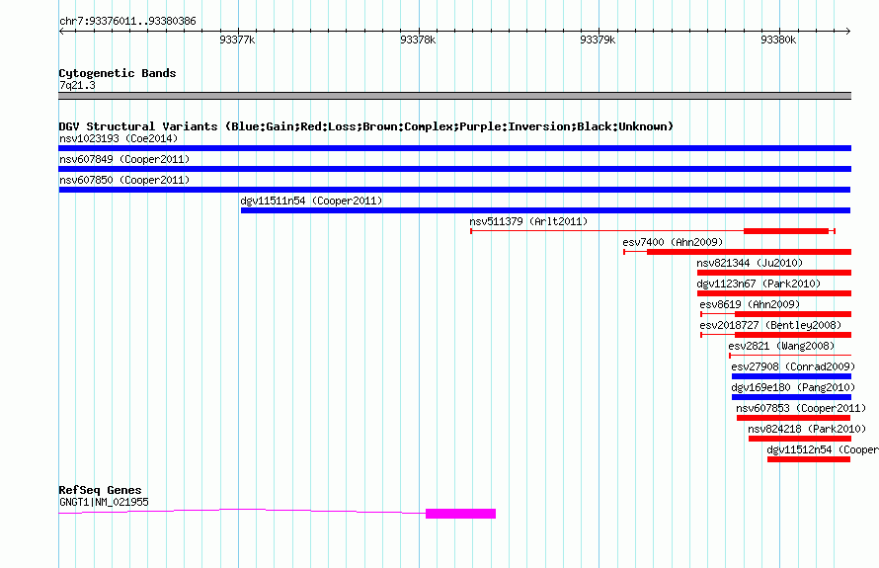Select the esv8619 (Ahn2009) red bar

(x=793, y=314)
